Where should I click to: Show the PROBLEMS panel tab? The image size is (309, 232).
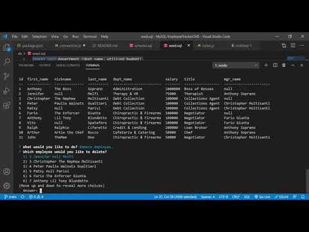pos(26,65)
